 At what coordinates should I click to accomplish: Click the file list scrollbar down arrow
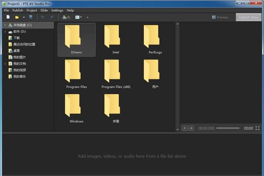coord(177,129)
